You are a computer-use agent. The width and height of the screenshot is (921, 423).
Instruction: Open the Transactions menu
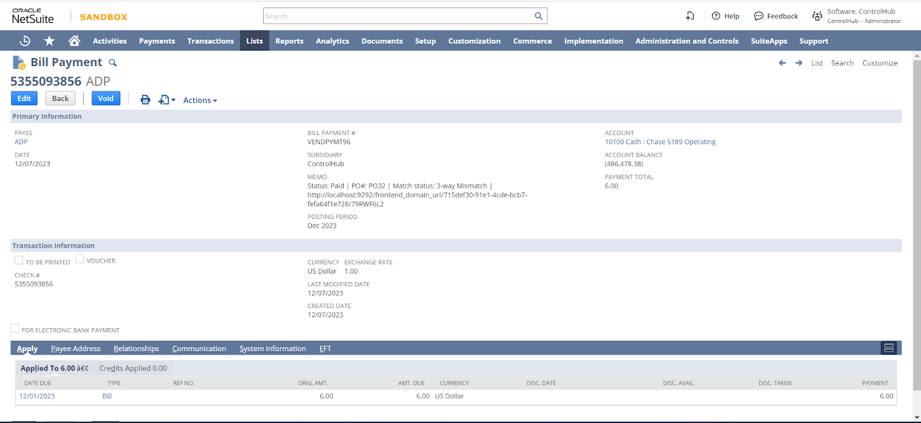pyautogui.click(x=211, y=41)
